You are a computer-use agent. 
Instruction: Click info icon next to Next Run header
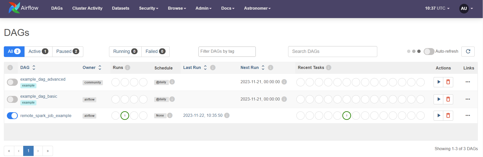pos(271,67)
